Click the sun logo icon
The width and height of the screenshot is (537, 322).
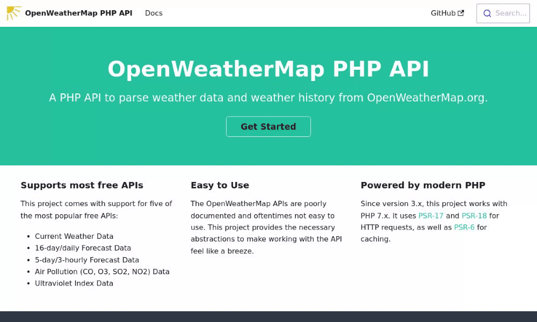14,13
